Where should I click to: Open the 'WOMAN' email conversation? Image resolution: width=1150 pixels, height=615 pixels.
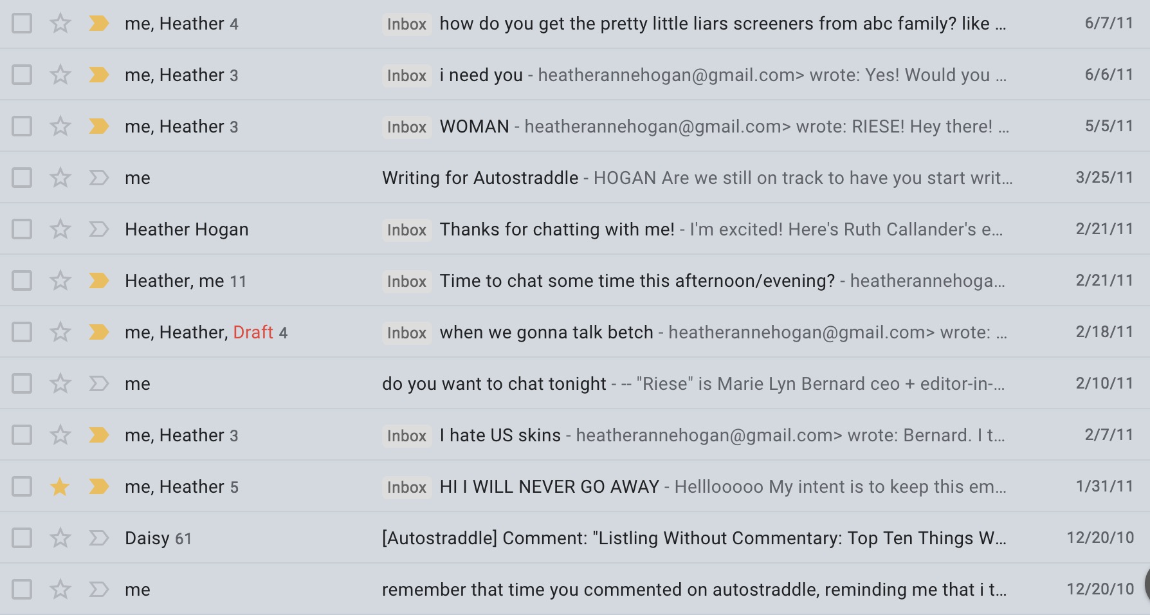575,126
